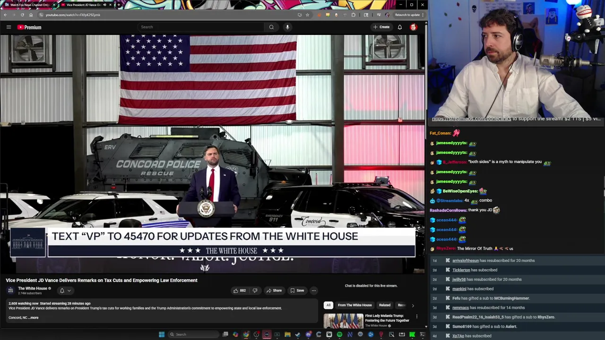Viewport: 605px width, 340px height.
Task: Open more actions ellipsis below the video
Action: point(313,290)
